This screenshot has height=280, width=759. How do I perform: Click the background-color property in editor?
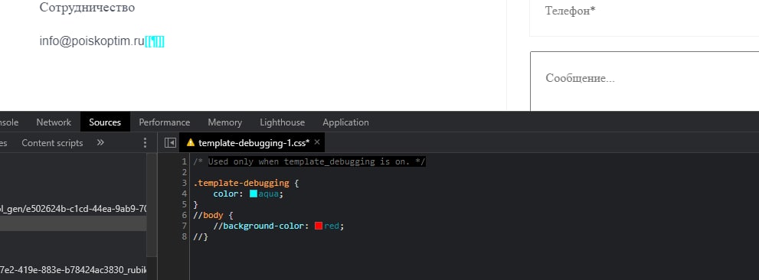click(x=263, y=226)
